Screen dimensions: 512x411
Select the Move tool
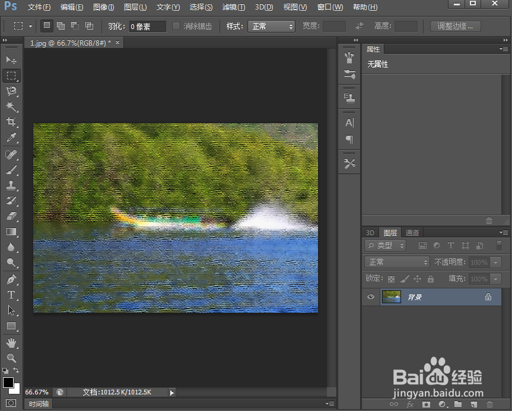click(11, 60)
